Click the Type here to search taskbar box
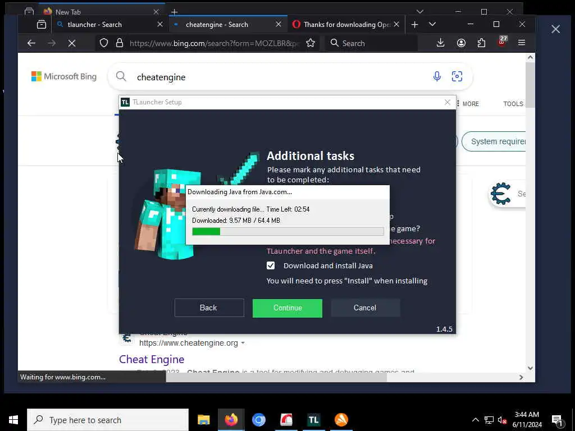 108,420
